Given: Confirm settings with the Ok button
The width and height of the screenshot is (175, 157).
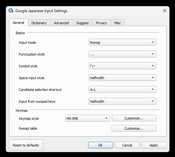Looking at the screenshot, I should coord(101,145).
